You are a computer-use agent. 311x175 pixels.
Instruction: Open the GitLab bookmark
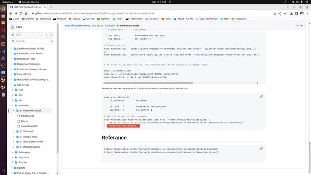74,19
